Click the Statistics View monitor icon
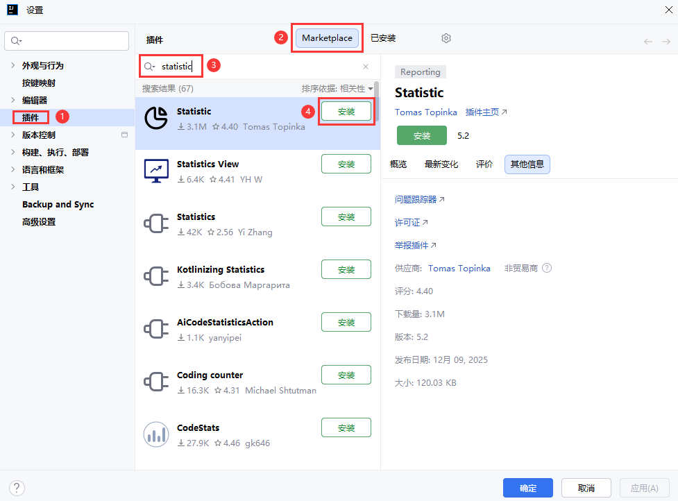The height and width of the screenshot is (501, 678). 156,171
